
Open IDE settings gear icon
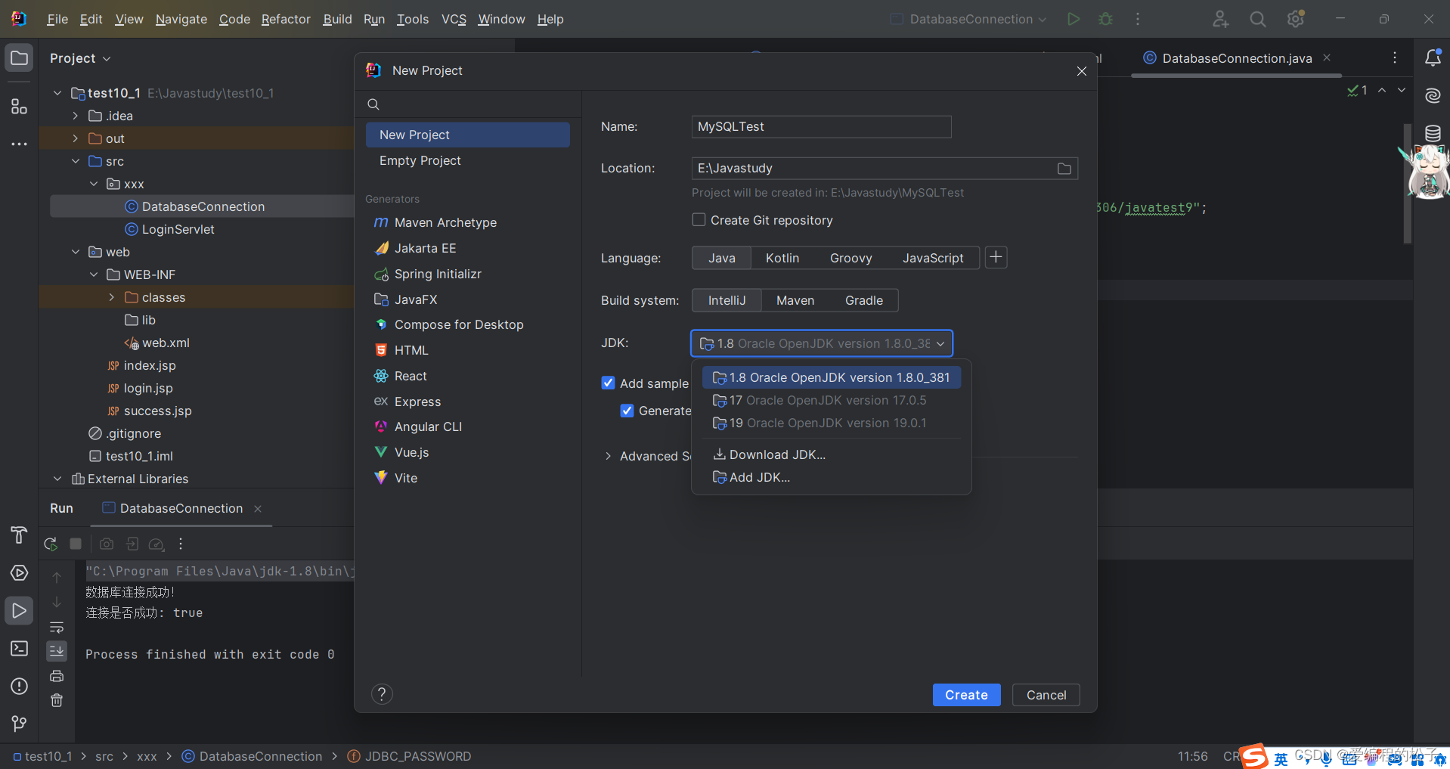click(1296, 19)
